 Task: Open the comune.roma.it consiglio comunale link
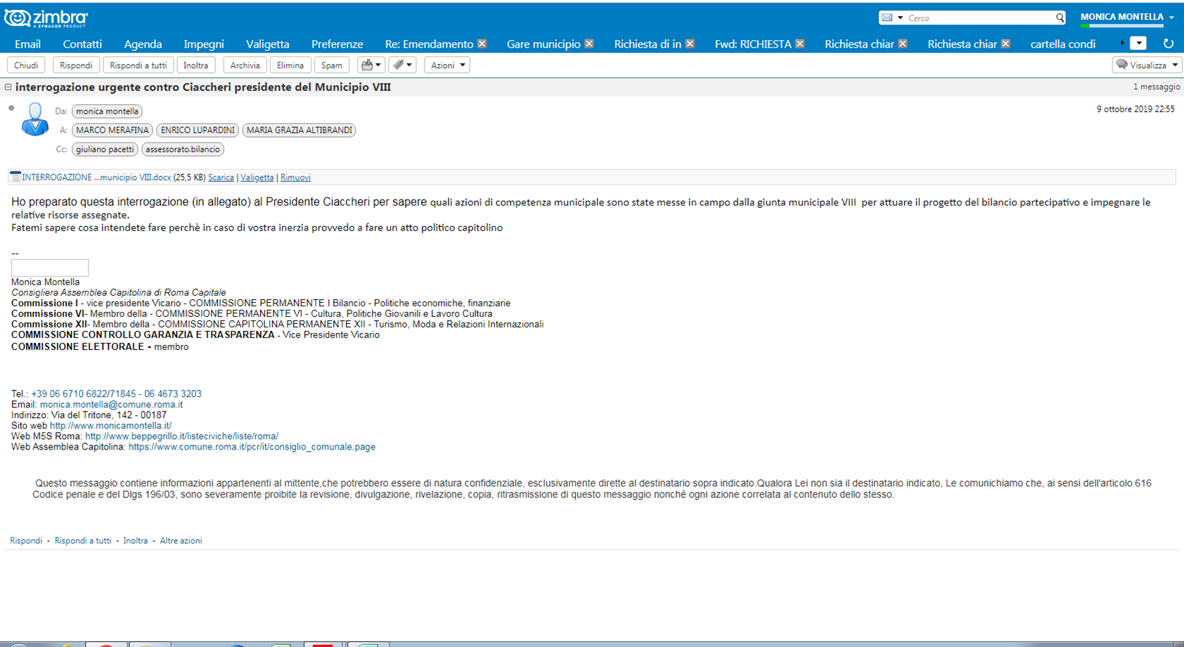point(252,447)
